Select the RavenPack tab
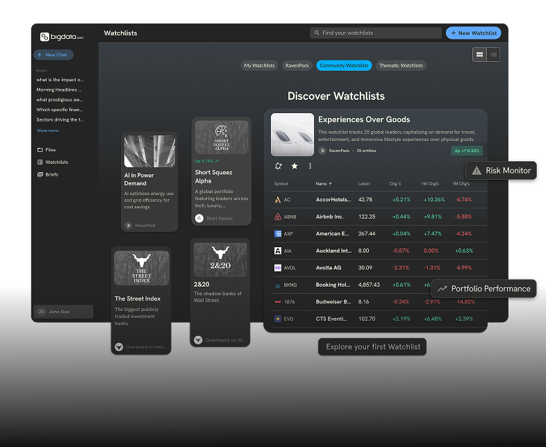Screen dimensions: 546x447 coord(297,65)
